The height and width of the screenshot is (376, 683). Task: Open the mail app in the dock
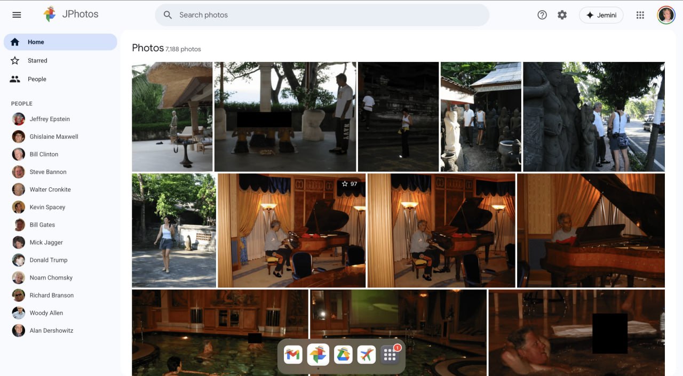293,355
